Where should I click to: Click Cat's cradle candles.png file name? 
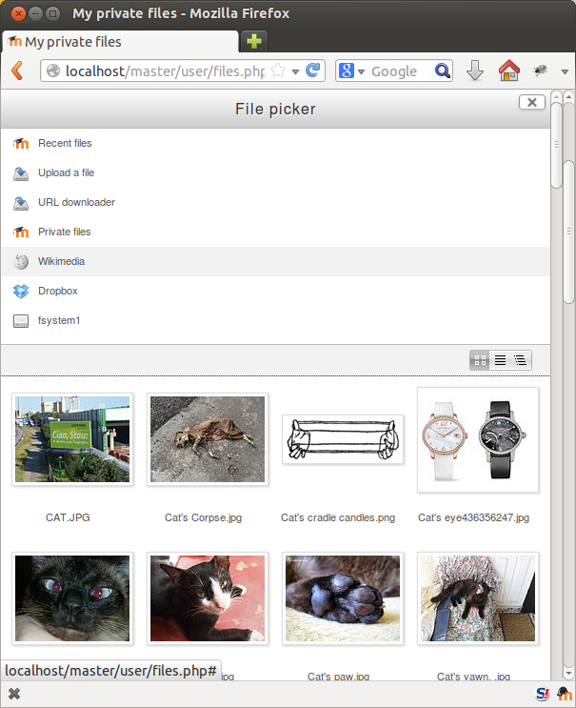coord(338,517)
